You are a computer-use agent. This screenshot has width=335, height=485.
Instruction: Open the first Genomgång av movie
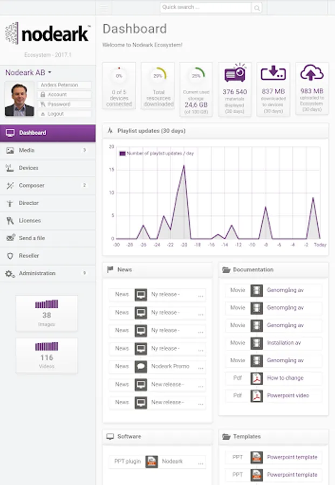285,290
